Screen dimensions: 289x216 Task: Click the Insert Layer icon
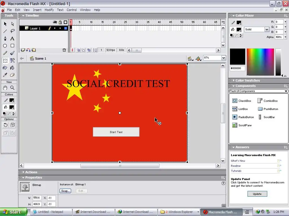pos(23,50)
